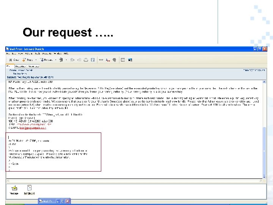The image size is (273, 205).
Task: Click the toolbar icon right of Forward's arrow
Action: tap(61, 60)
